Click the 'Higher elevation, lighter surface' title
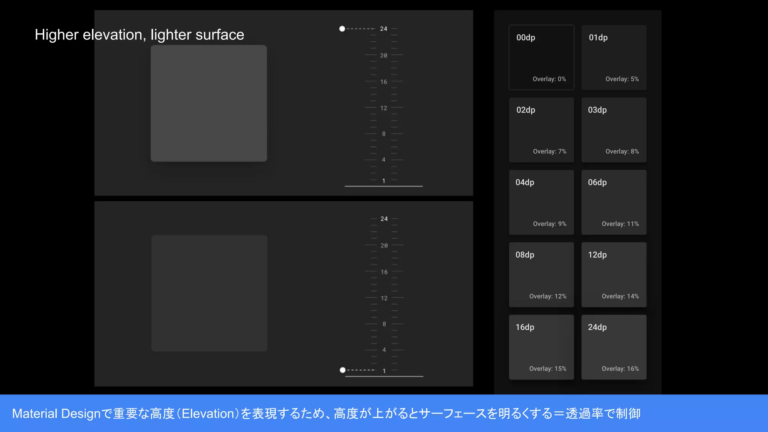 139,34
